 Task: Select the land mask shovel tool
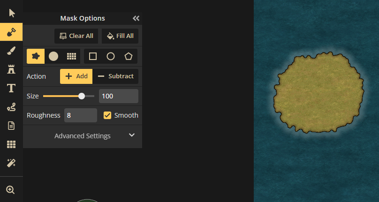[11, 32]
